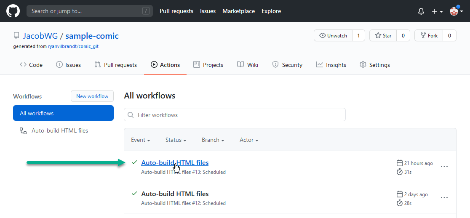This screenshot has width=470, height=218.
Task: Open Explore in top navigation
Action: pos(271,11)
